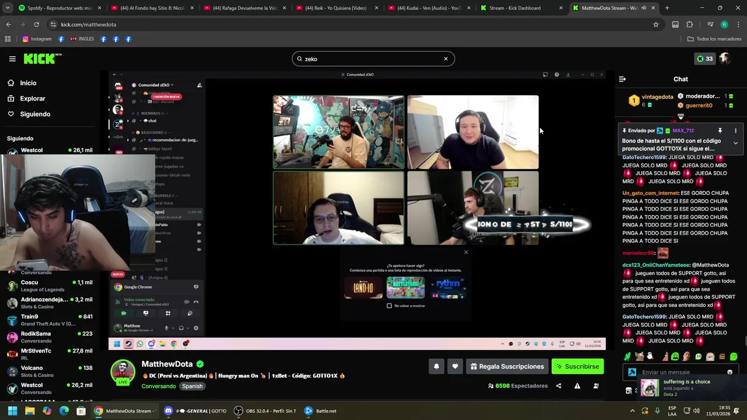
Task: Click the kick.com/matthewdota address bar
Action: point(350,24)
